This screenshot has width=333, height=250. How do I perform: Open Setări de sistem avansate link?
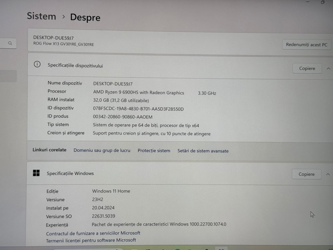pos(203,151)
